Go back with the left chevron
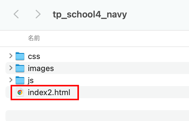The width and height of the screenshot is (189, 121). [x=16, y=14]
